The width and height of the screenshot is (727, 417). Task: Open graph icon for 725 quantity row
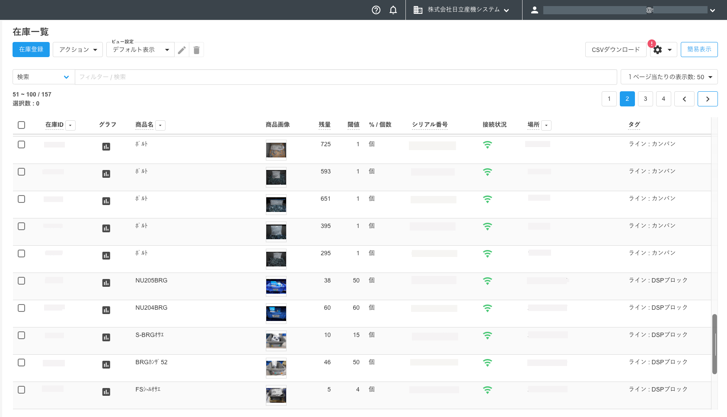pyautogui.click(x=106, y=147)
